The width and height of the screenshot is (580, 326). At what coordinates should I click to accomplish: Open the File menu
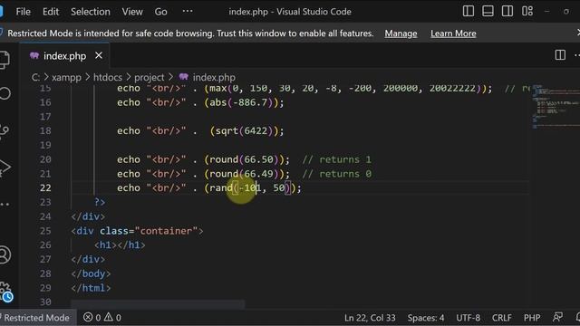[23, 12]
